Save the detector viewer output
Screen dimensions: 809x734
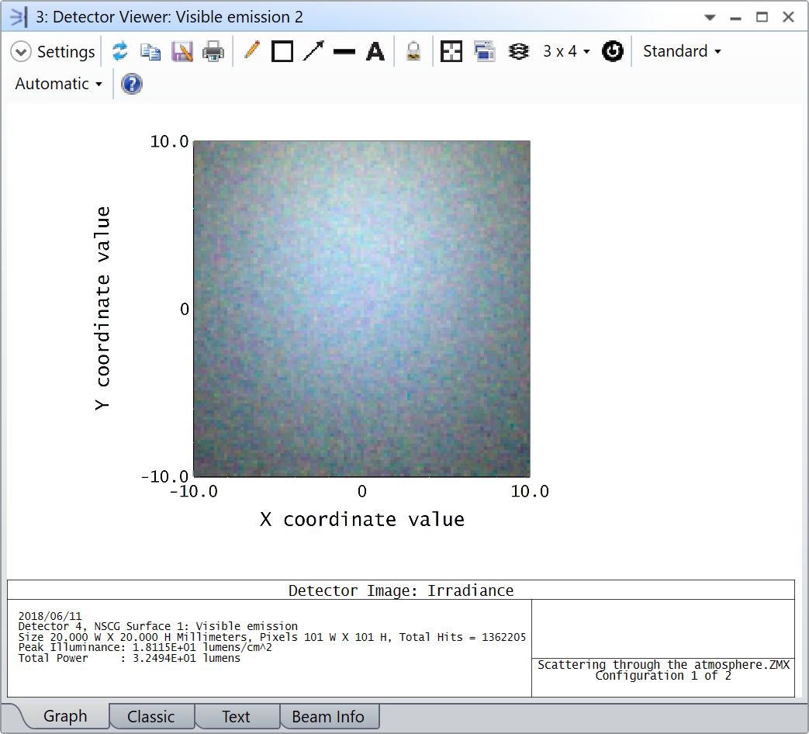click(182, 51)
